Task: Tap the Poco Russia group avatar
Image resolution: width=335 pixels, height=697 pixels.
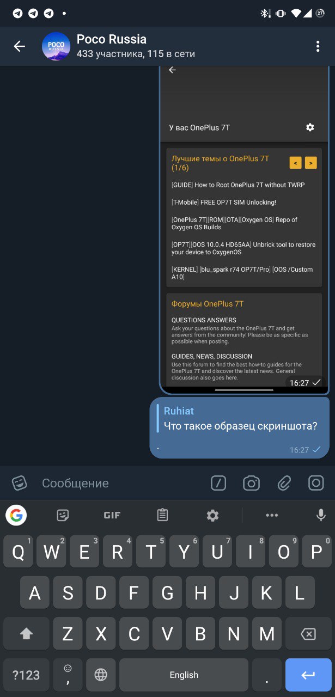Action: tap(56, 46)
